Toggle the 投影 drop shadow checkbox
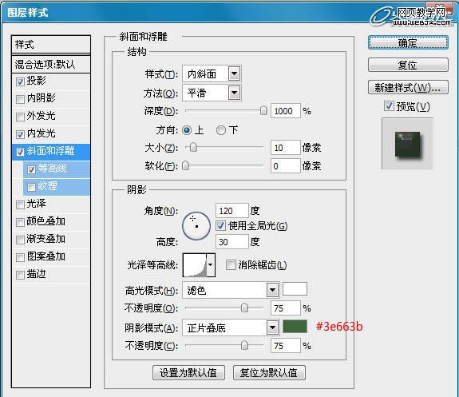The height and width of the screenshot is (397, 459). [20, 81]
